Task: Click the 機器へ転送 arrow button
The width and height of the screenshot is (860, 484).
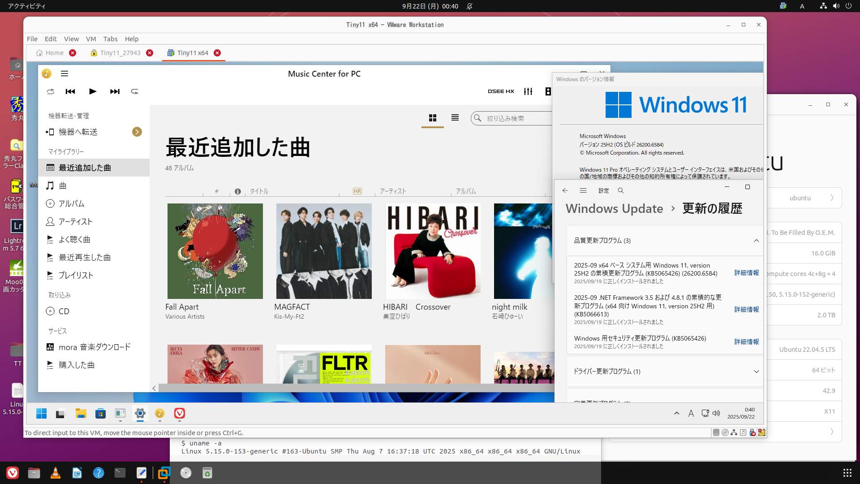Action: click(137, 132)
